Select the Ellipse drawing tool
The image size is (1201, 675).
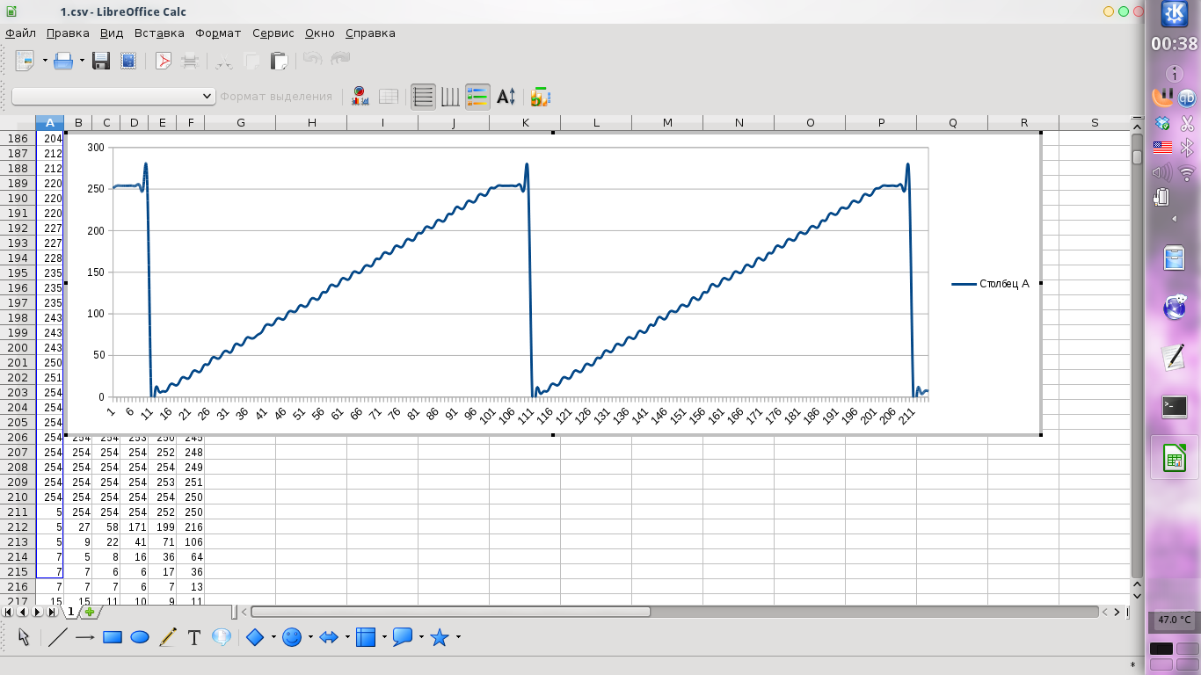click(x=140, y=637)
